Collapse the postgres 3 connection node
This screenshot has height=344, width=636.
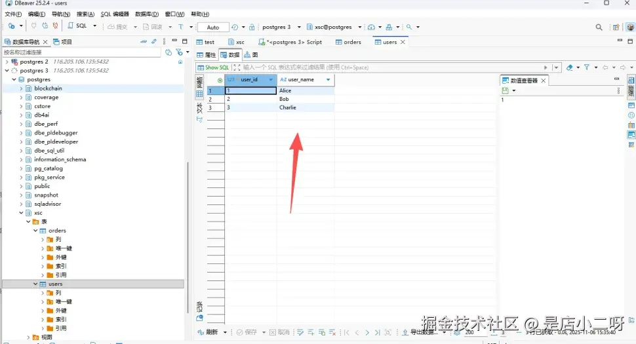click(x=7, y=71)
